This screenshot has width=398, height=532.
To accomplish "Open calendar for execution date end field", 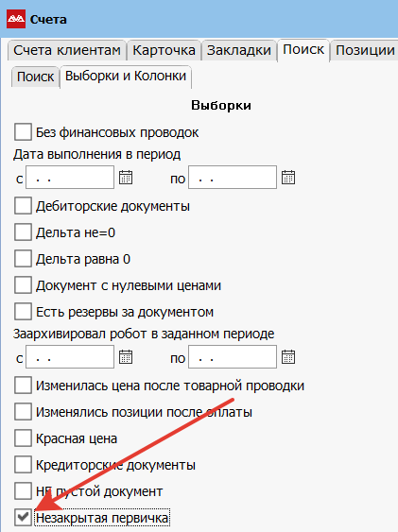I will (x=288, y=178).
